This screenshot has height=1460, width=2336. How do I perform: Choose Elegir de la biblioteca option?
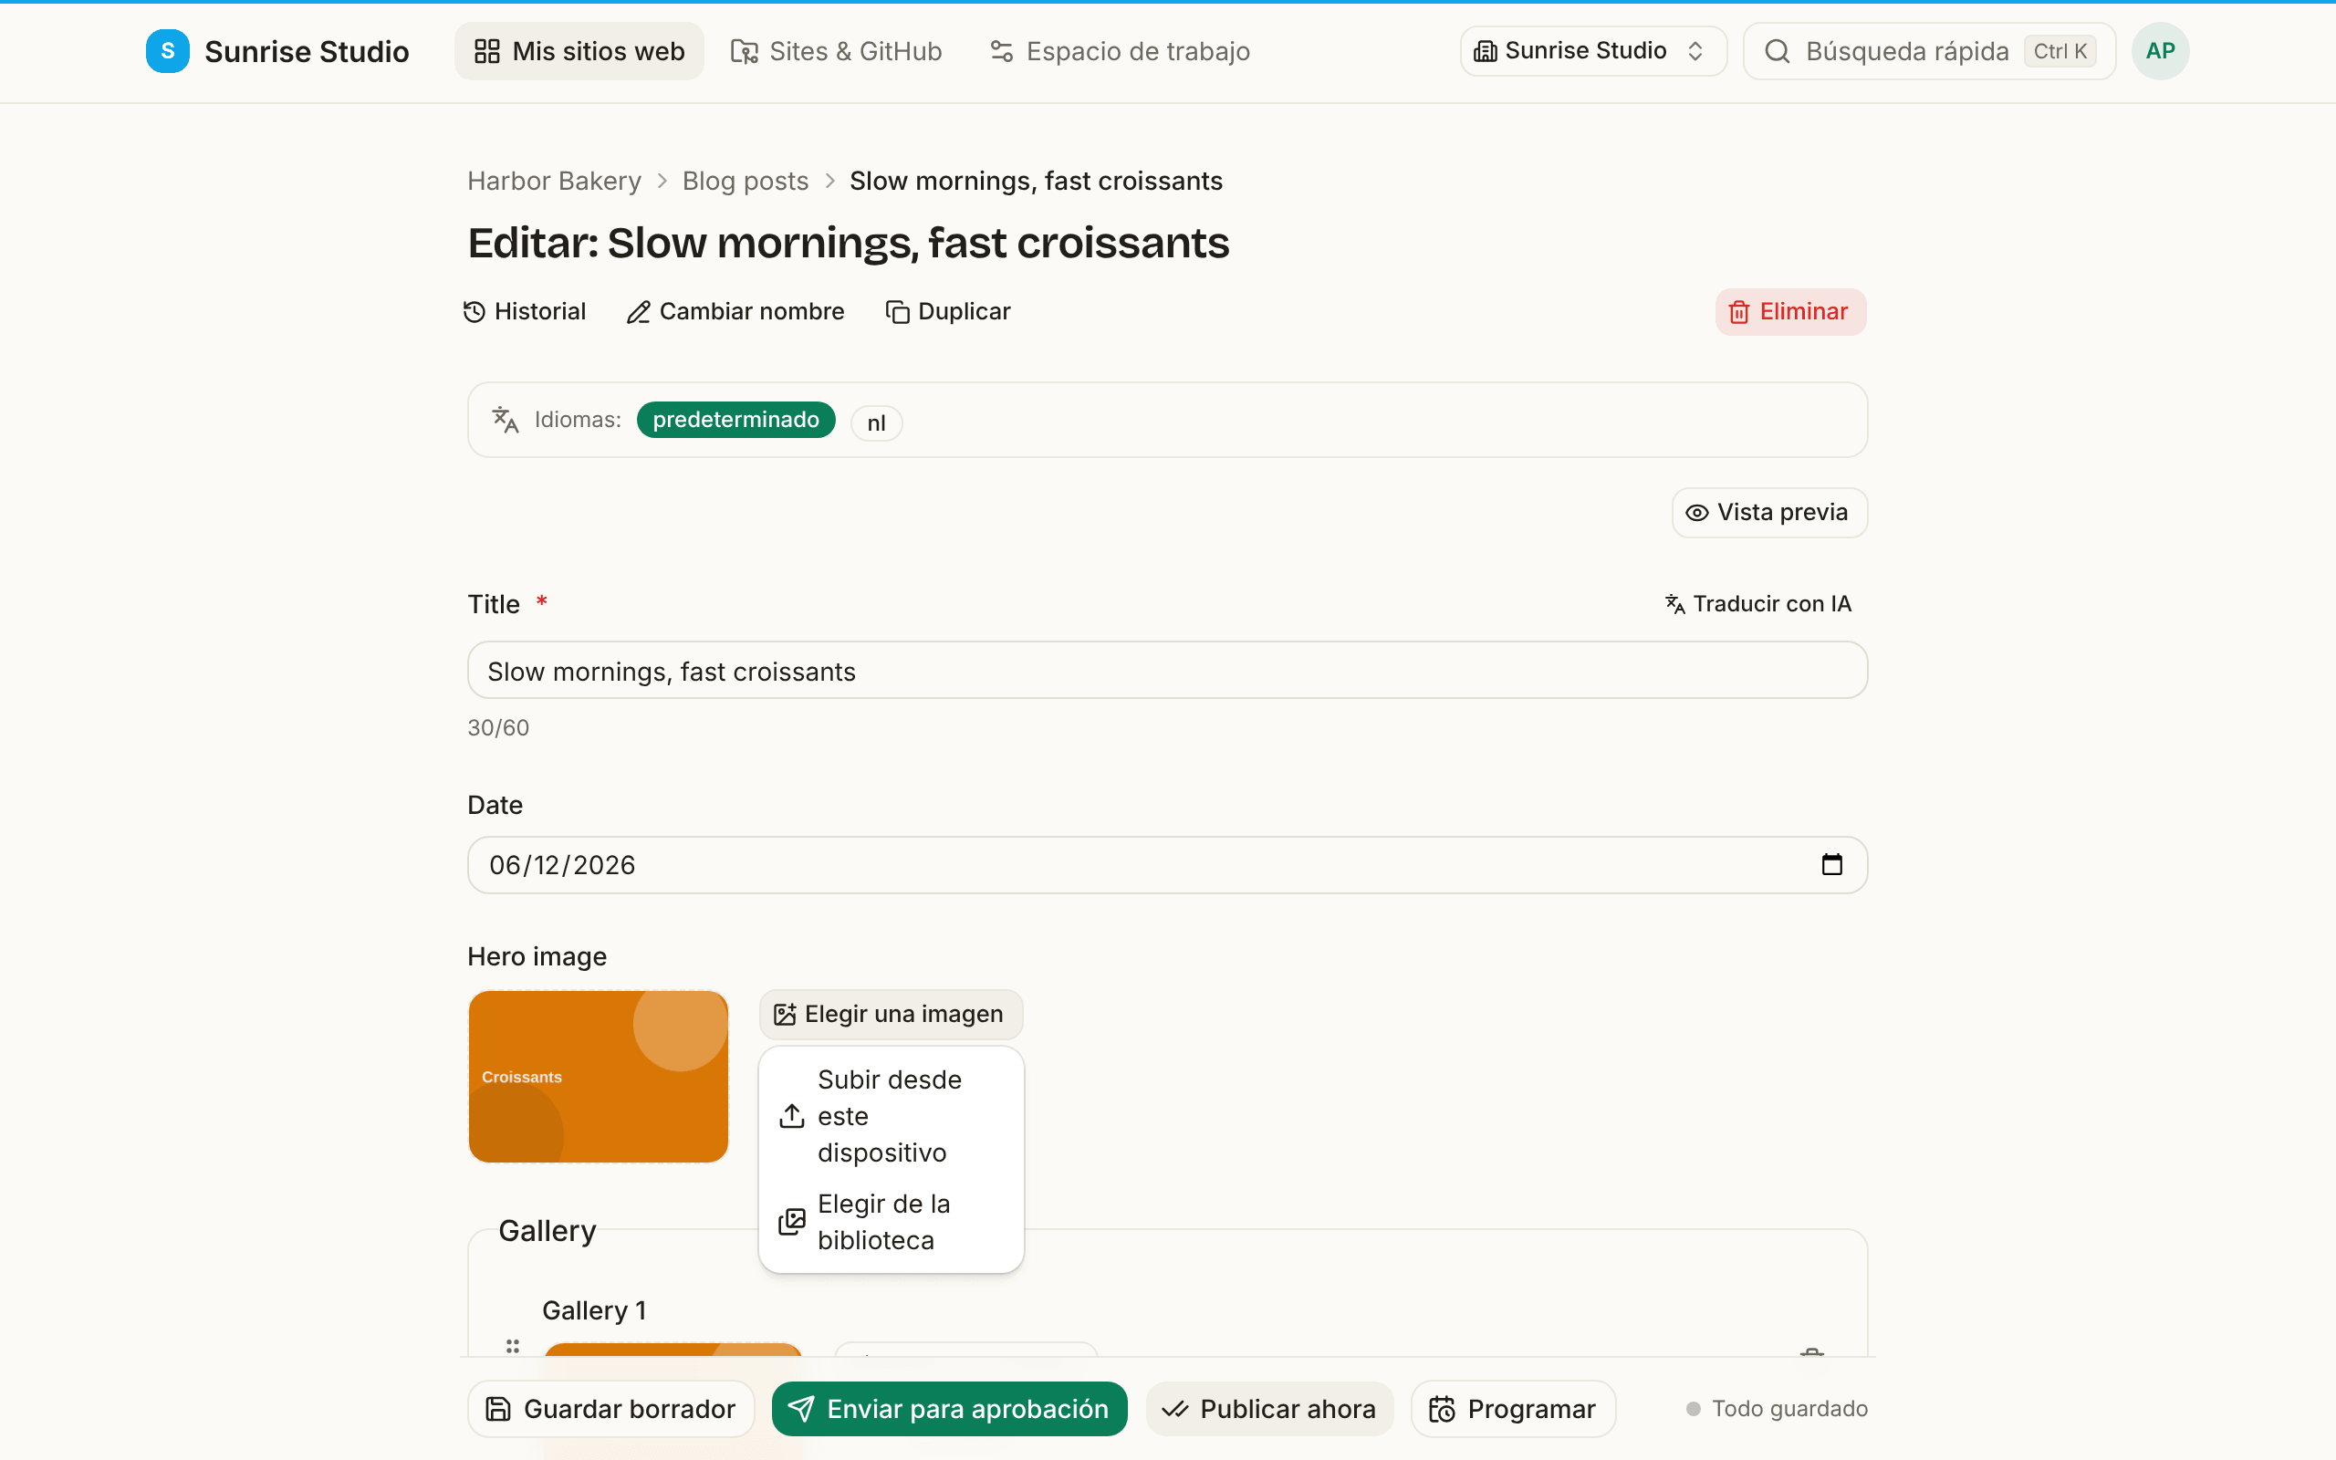point(890,1223)
